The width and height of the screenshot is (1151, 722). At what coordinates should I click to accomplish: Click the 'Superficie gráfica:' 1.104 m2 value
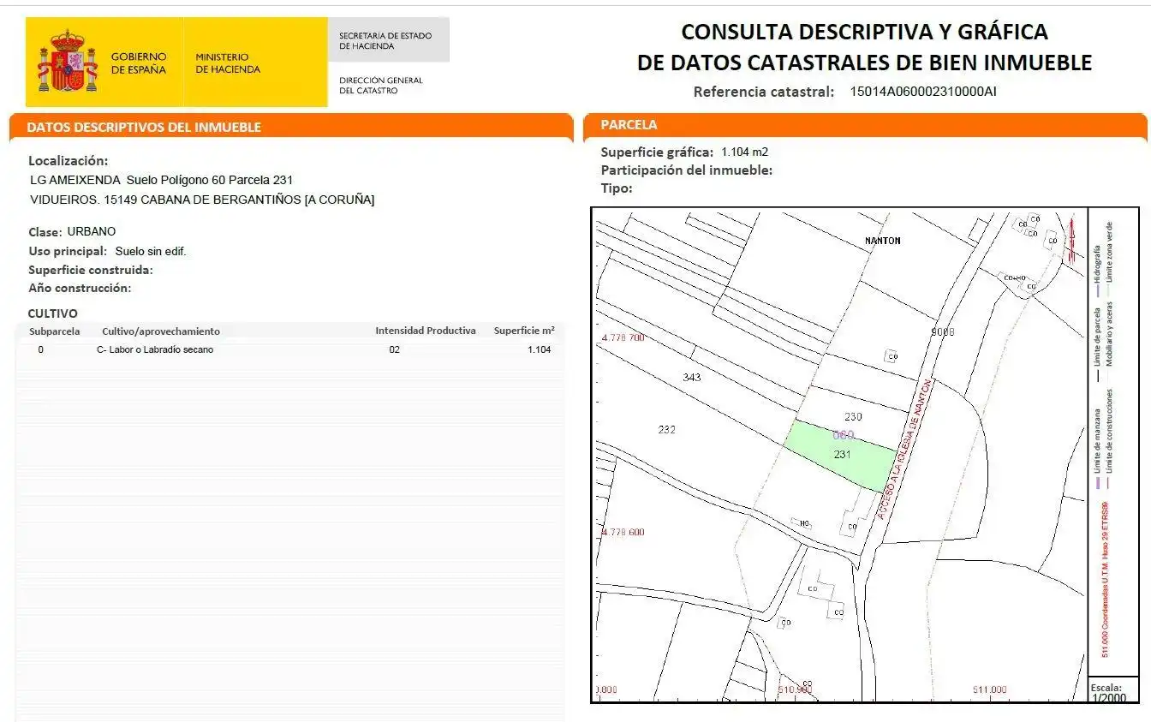(745, 152)
